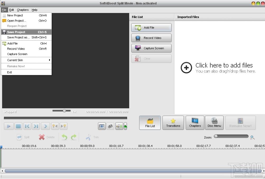Mute the preview audio speaker icon
Viewport: 265px width, 179px height.
(119, 126)
